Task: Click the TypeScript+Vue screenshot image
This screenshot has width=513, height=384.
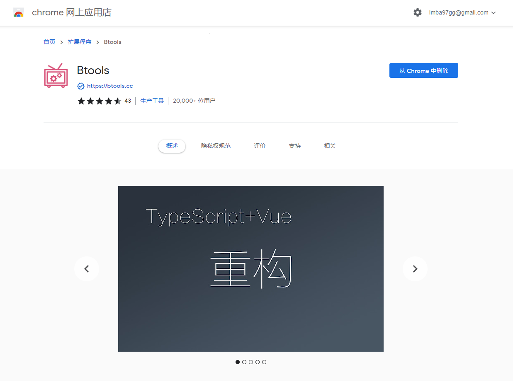Action: pyautogui.click(x=250, y=268)
